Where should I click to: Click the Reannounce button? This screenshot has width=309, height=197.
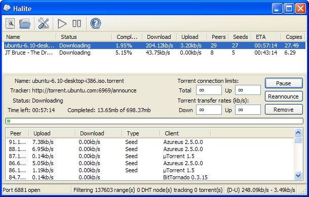(x=284, y=96)
